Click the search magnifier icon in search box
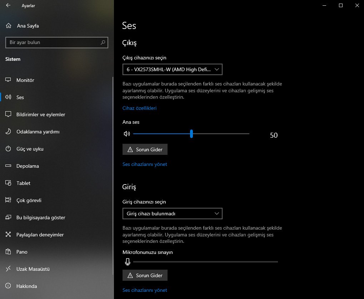The height and width of the screenshot is (299, 364). coord(103,43)
